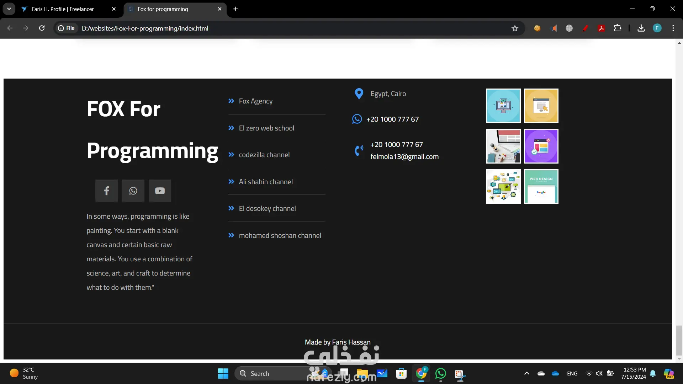Follow the codezilla channel link

coord(264,155)
